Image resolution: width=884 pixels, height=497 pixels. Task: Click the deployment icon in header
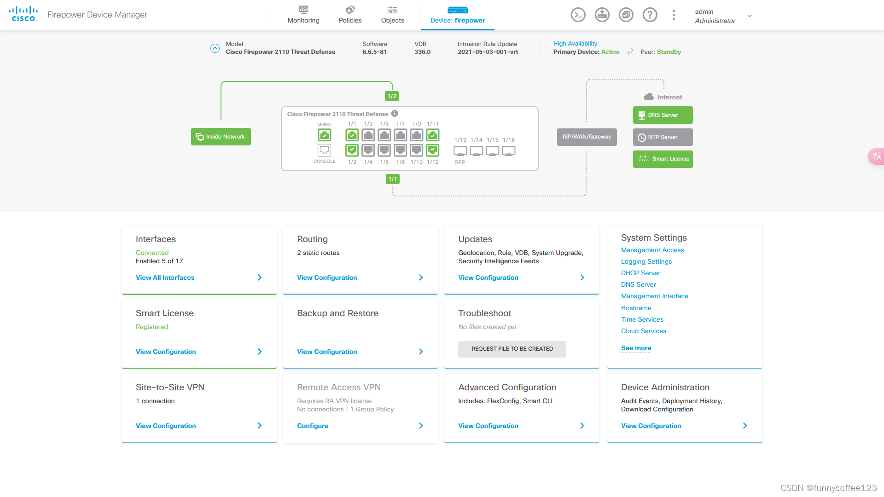(602, 15)
